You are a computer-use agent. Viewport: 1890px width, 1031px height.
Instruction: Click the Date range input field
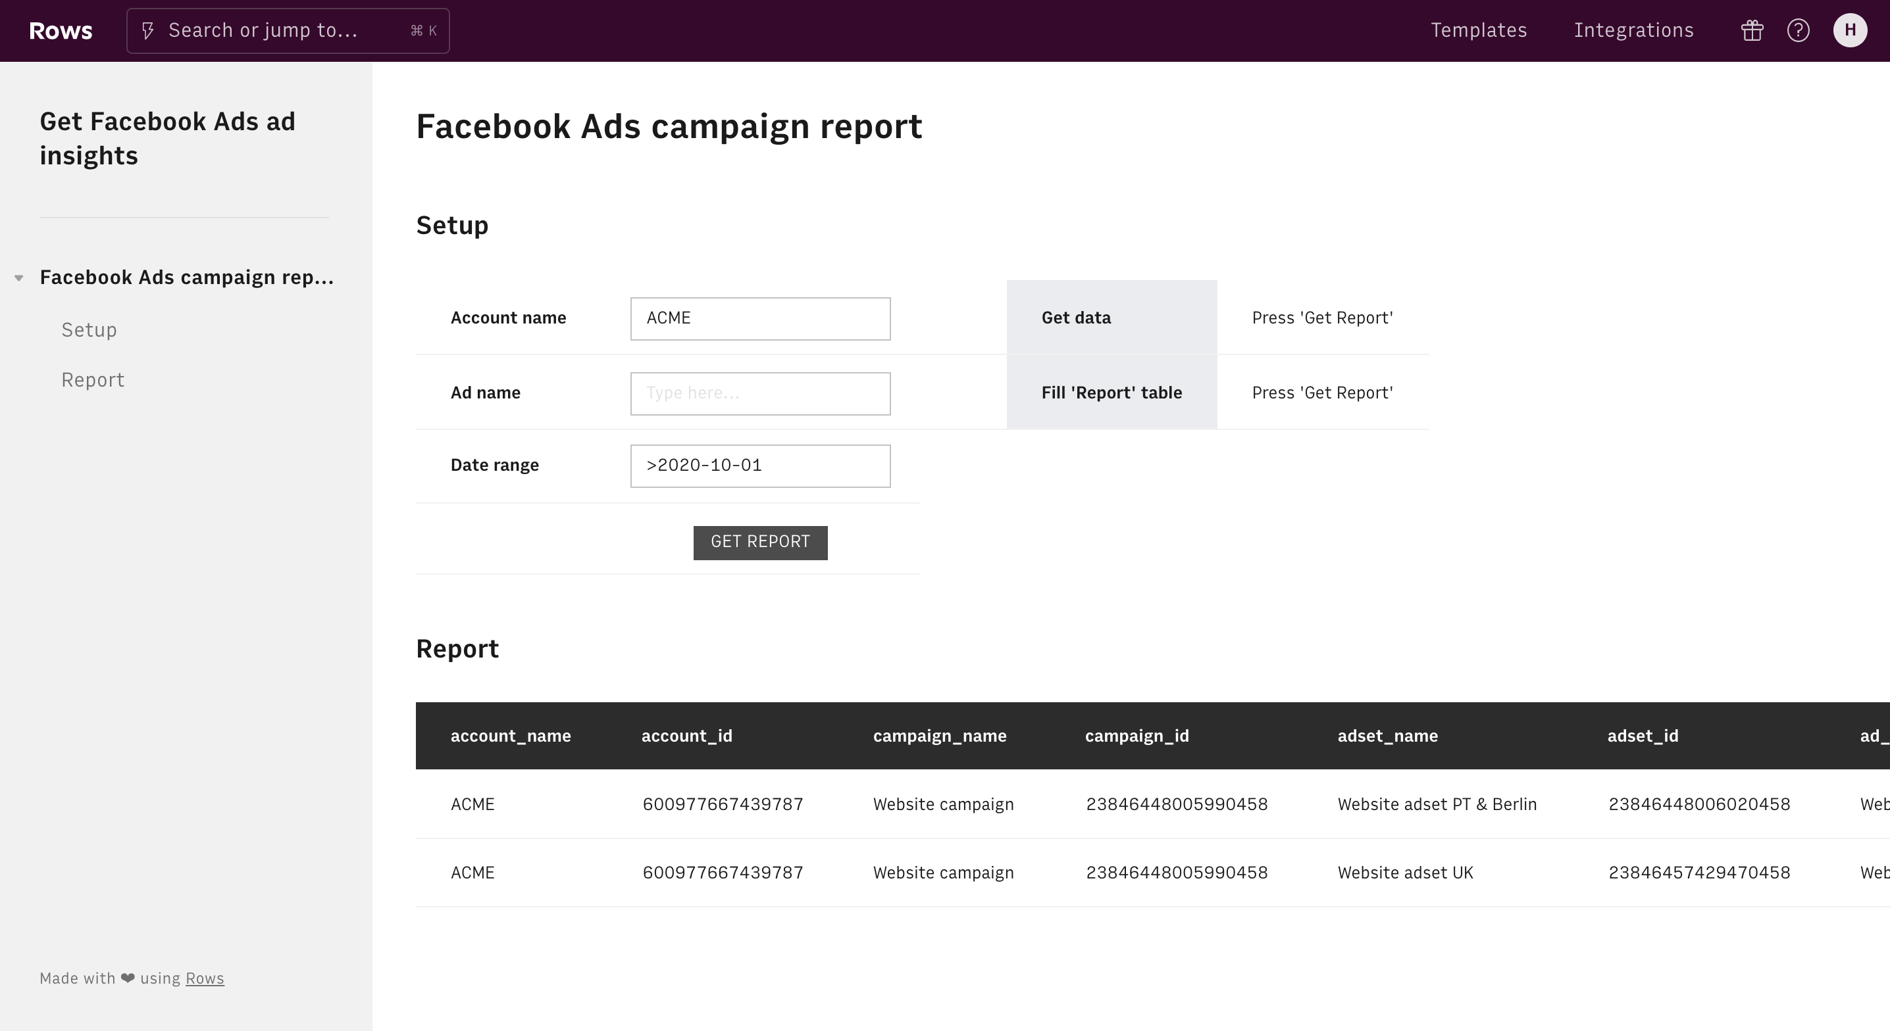click(x=760, y=466)
